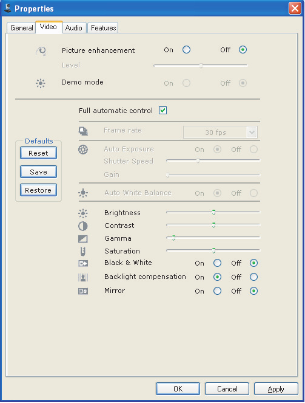305x403 pixels.
Task: Open the 30 fps frame rate dropdown
Action: [252, 133]
